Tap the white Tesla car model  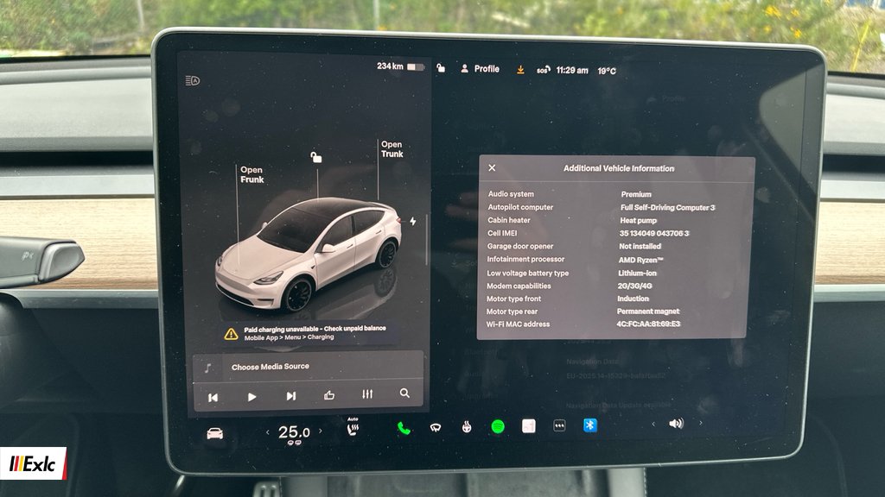pyautogui.click(x=309, y=255)
